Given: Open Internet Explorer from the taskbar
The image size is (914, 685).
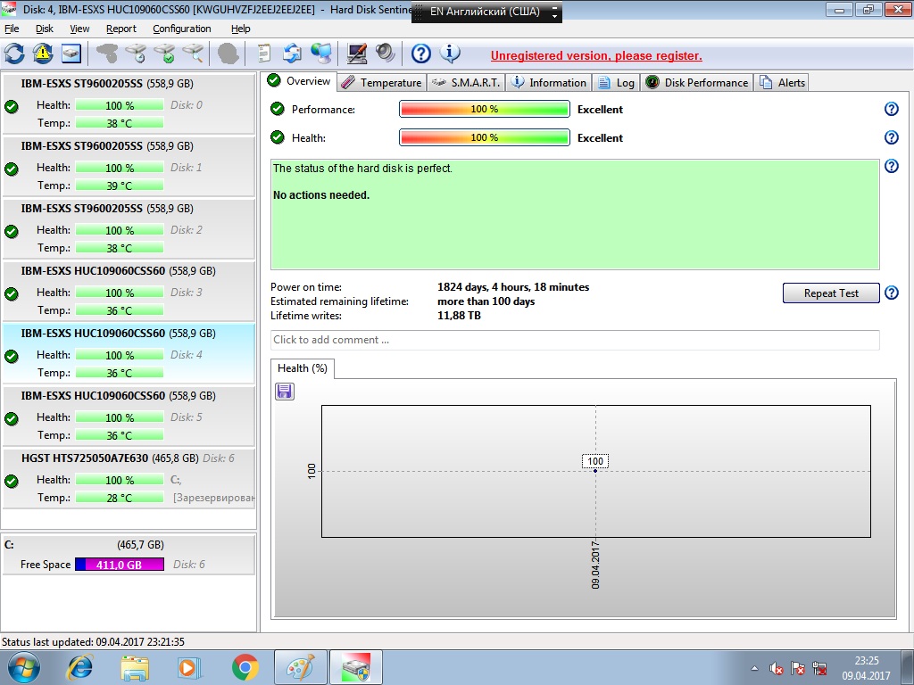Looking at the screenshot, I should [x=79, y=667].
